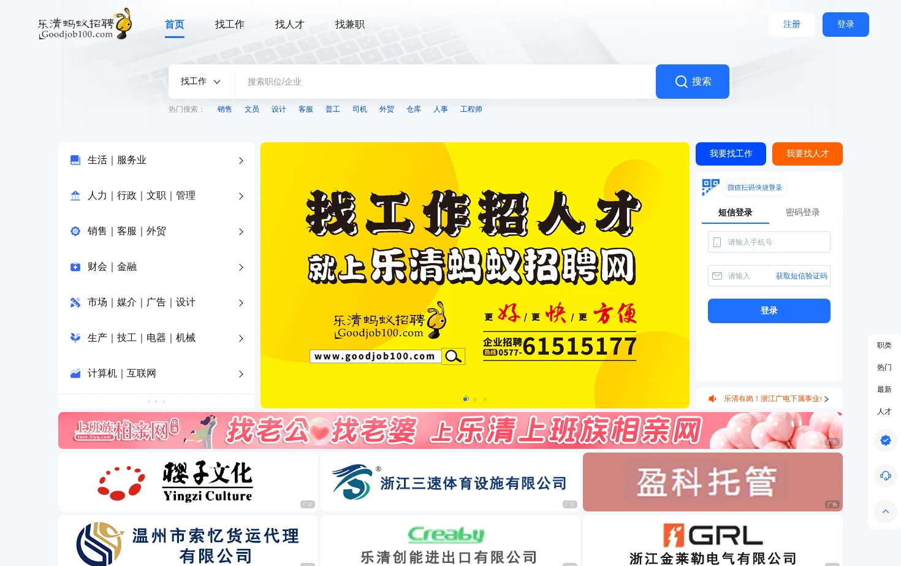The width and height of the screenshot is (901, 566).
Task: Expand the 生产|技工|电器|机械 arrow
Action: tap(241, 338)
